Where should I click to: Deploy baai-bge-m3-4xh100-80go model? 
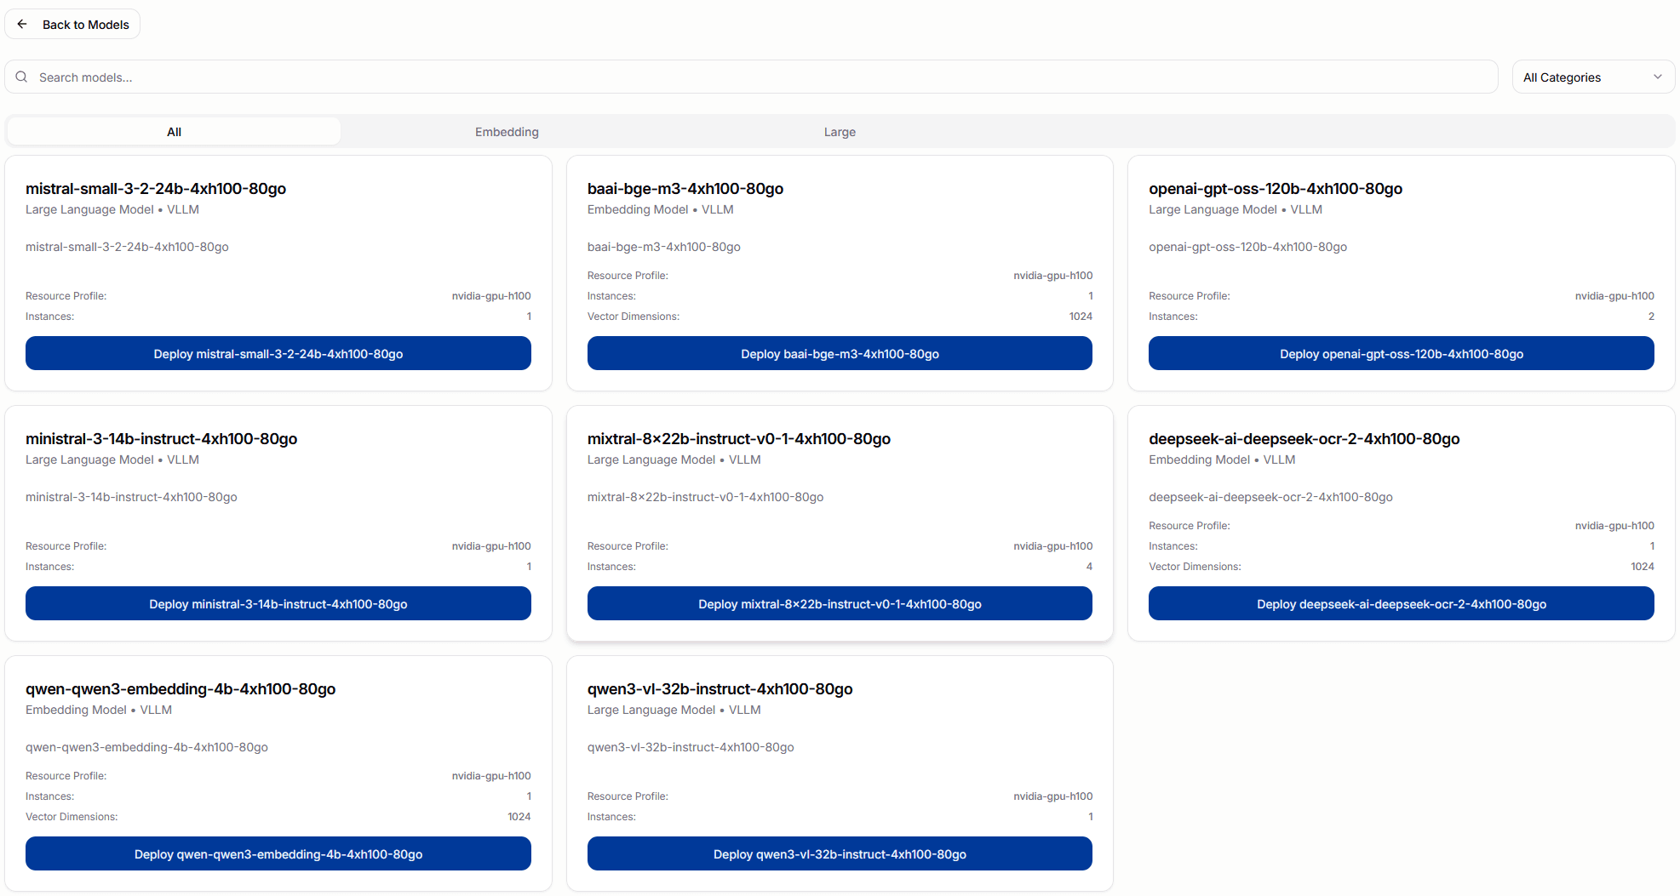840,353
